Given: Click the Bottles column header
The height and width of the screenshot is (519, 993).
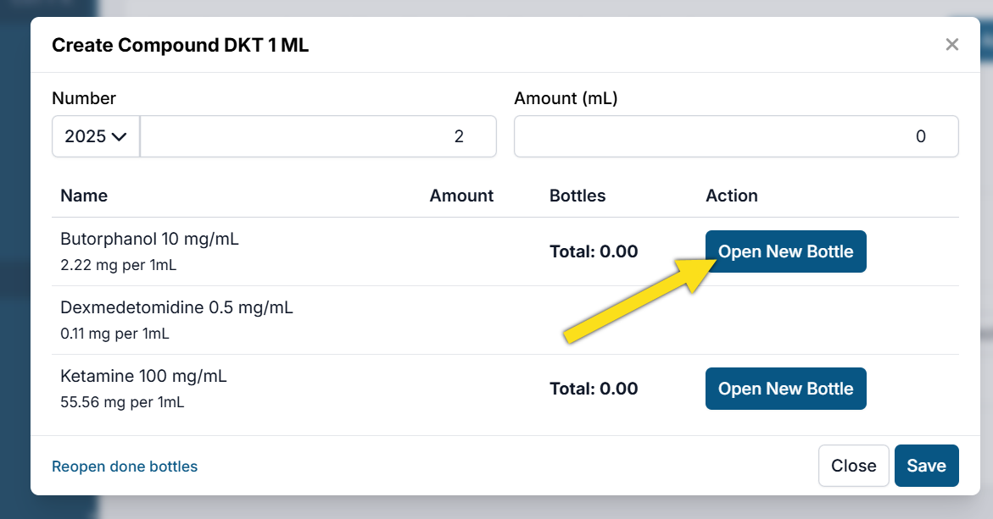Looking at the screenshot, I should click(x=577, y=196).
